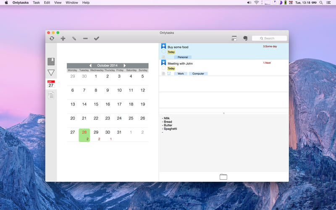Click the folder icon below the notes
Screen dimensions: 336x210
point(223,177)
